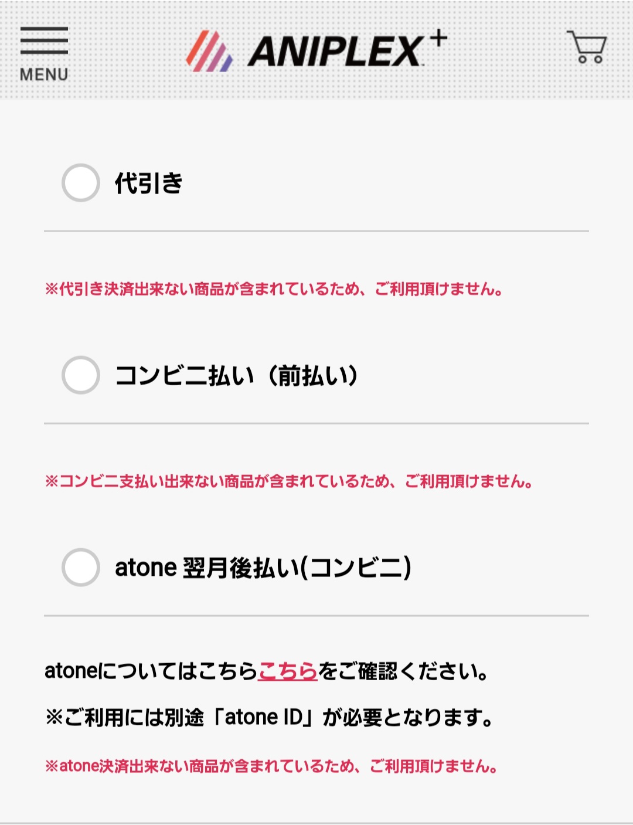Select the 代引き radio button
The image size is (633, 825).
(x=81, y=183)
